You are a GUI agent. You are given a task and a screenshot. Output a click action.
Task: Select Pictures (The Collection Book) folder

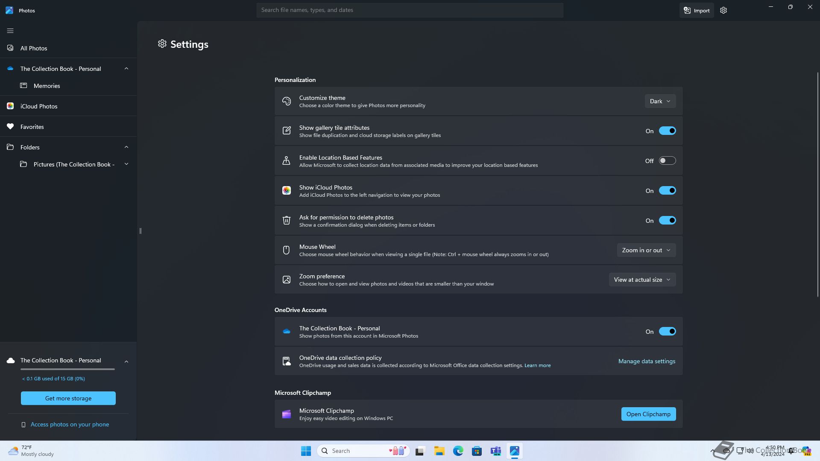(x=68, y=164)
